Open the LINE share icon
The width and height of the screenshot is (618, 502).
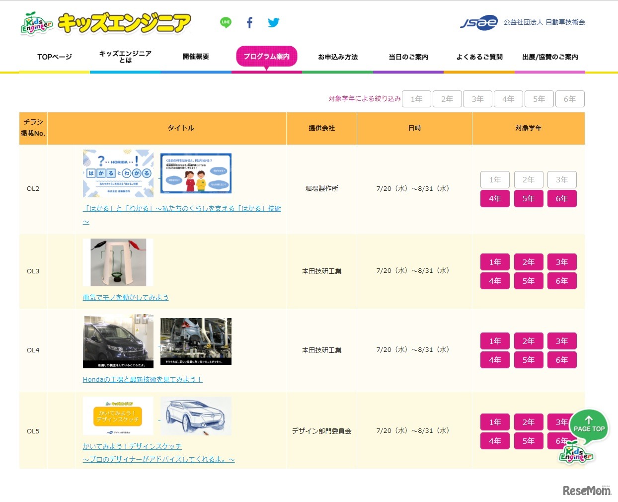click(226, 22)
